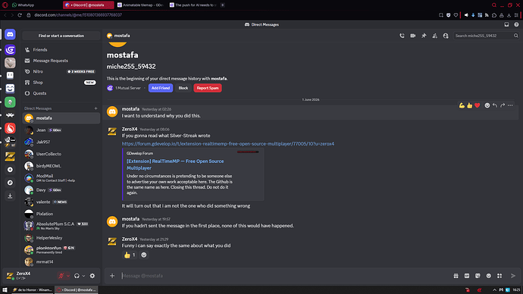Open more options on hovered message
523x294 pixels.
click(510, 105)
